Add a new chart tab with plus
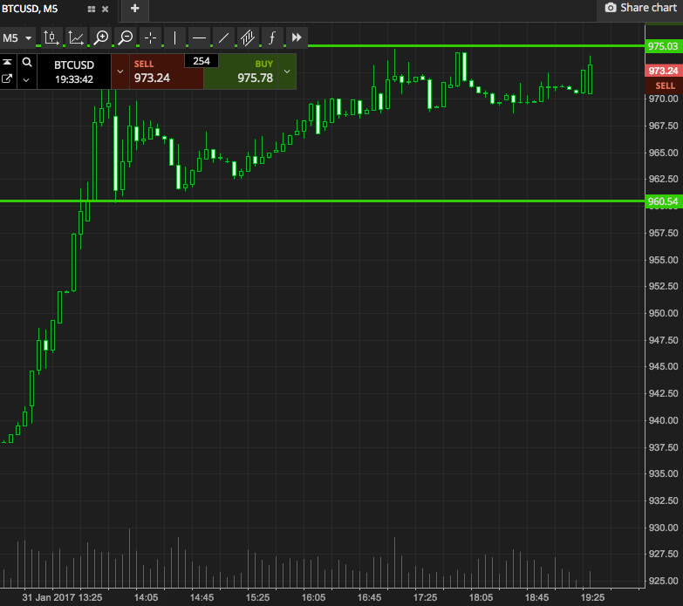683x606 pixels. coord(135,9)
